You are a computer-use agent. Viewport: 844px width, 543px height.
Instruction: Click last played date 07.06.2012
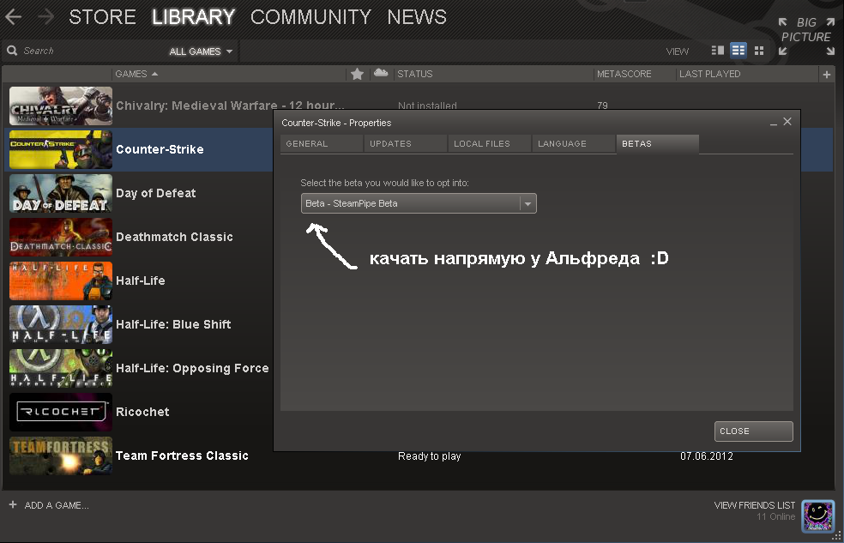coord(706,456)
